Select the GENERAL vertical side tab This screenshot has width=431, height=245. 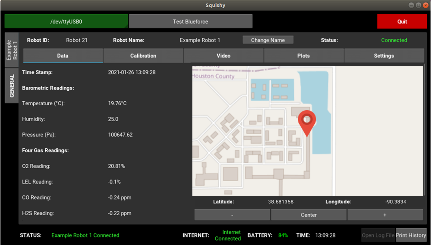coord(12,86)
